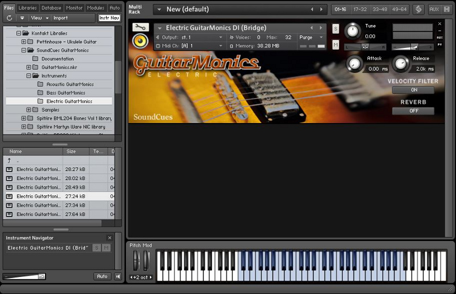
Task: Open the View dropdown menu
Action: click(39, 18)
